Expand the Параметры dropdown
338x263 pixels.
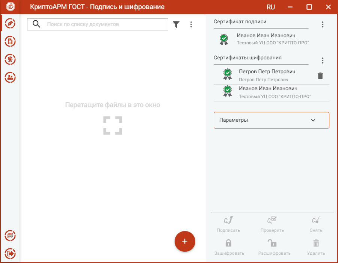pos(272,120)
